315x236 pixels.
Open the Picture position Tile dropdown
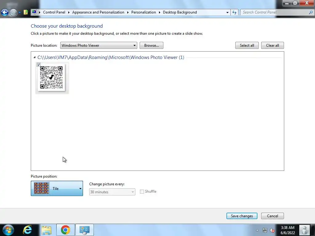click(x=57, y=188)
